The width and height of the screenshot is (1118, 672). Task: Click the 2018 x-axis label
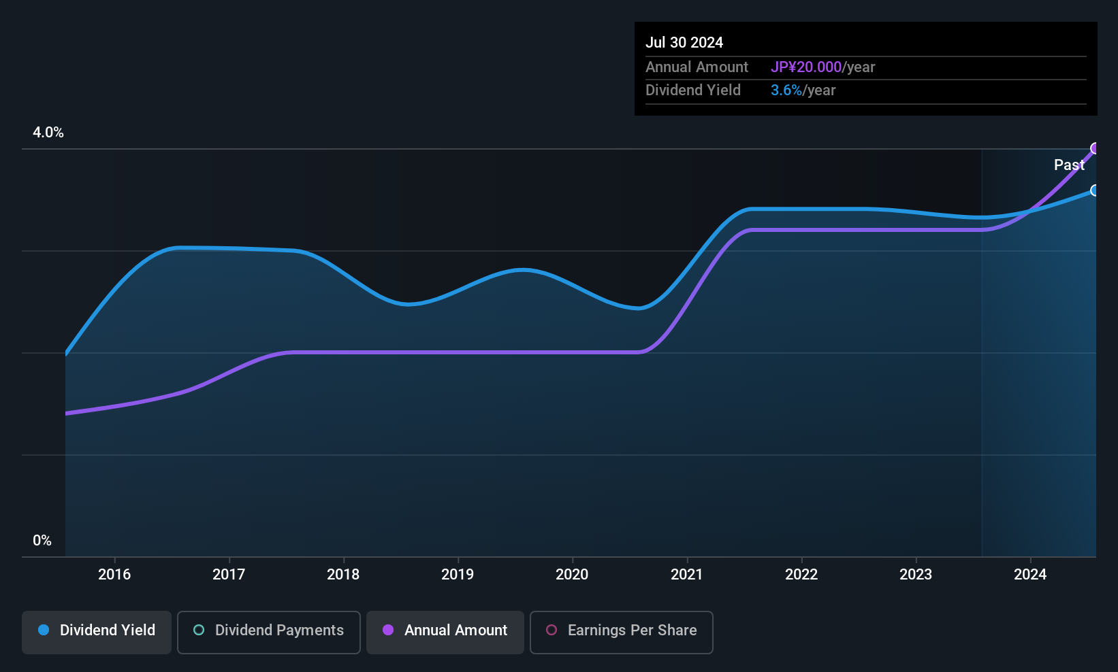click(343, 574)
